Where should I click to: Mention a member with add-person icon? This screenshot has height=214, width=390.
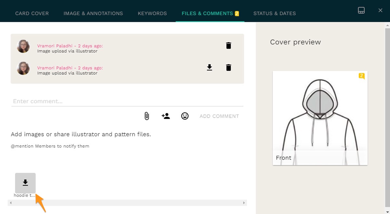pos(166,116)
